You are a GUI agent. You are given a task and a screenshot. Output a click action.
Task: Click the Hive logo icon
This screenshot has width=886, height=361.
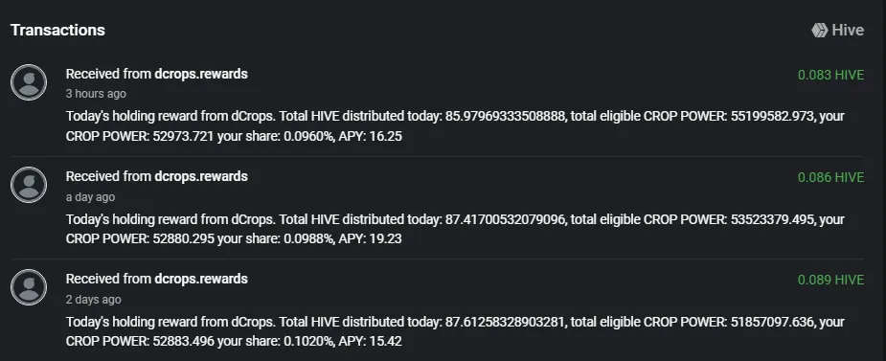pos(819,31)
